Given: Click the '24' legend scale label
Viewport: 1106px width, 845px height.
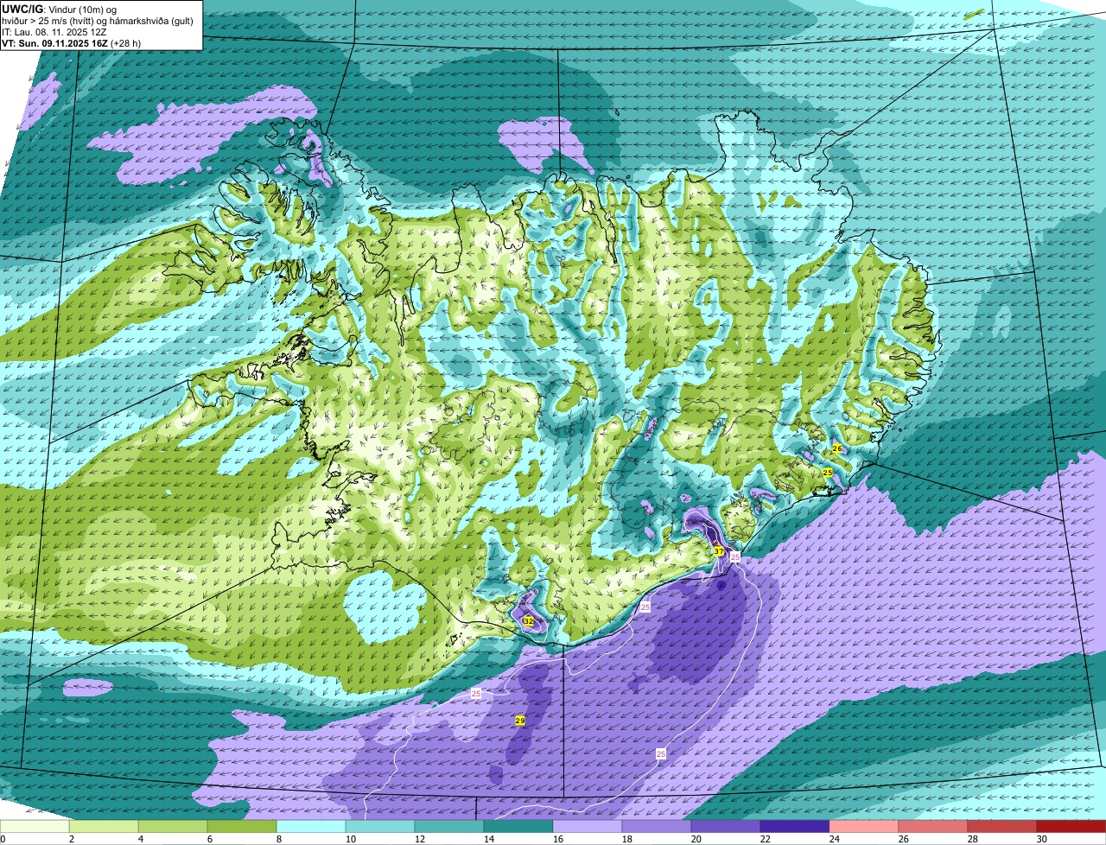Looking at the screenshot, I should point(835,839).
